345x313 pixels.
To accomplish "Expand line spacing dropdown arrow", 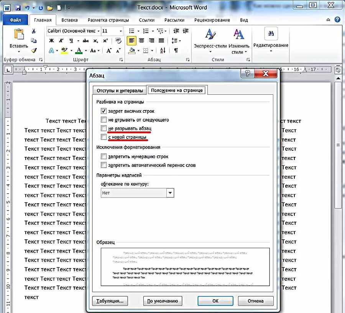I will (180, 41).
